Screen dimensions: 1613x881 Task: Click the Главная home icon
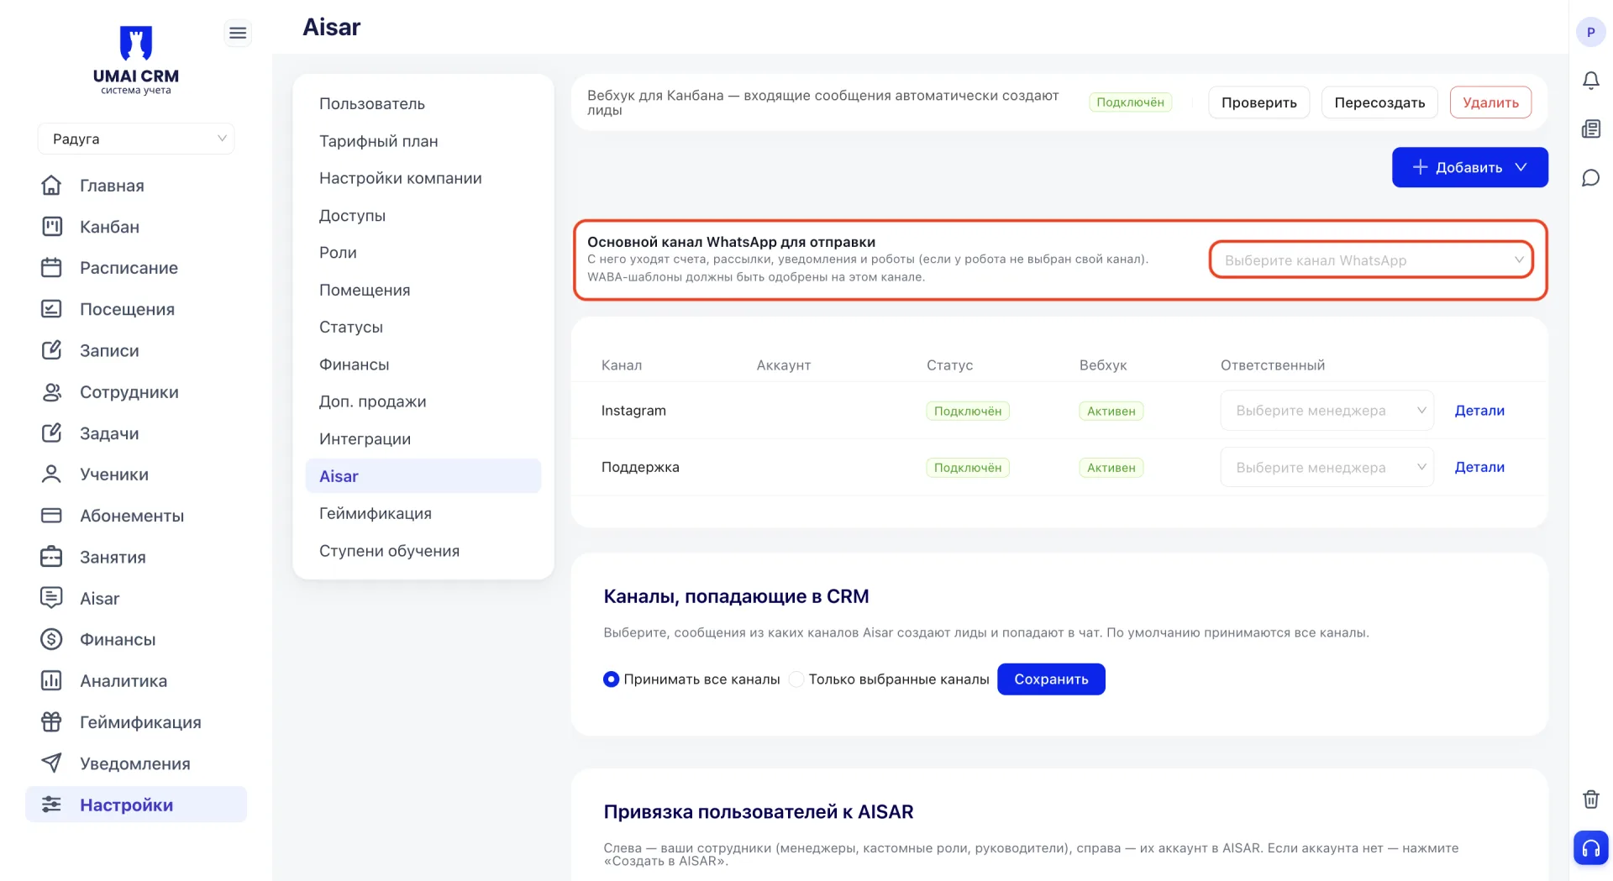(51, 185)
